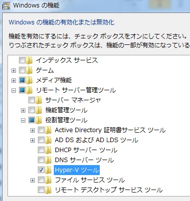This screenshot has width=190, height=201.
Task: Click the Windows の機能の有効化または無効化 heading
Action: [x=61, y=22]
